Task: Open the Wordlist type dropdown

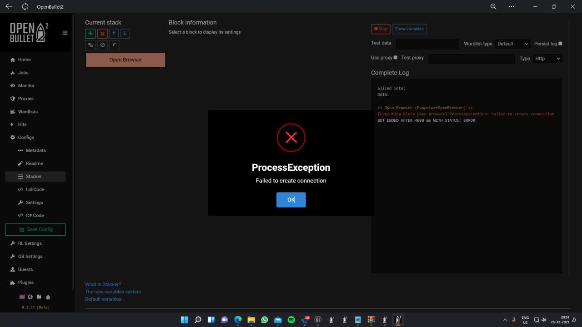Action: coord(513,44)
